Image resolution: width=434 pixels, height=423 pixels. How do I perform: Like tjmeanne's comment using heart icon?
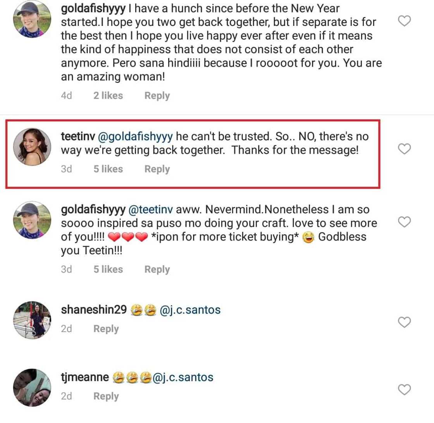tap(404, 389)
